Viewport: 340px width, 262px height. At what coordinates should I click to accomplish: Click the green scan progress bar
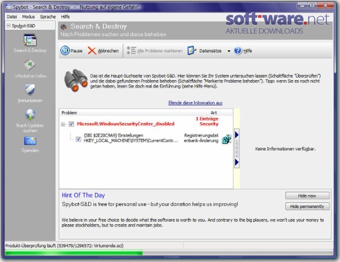[74, 253]
